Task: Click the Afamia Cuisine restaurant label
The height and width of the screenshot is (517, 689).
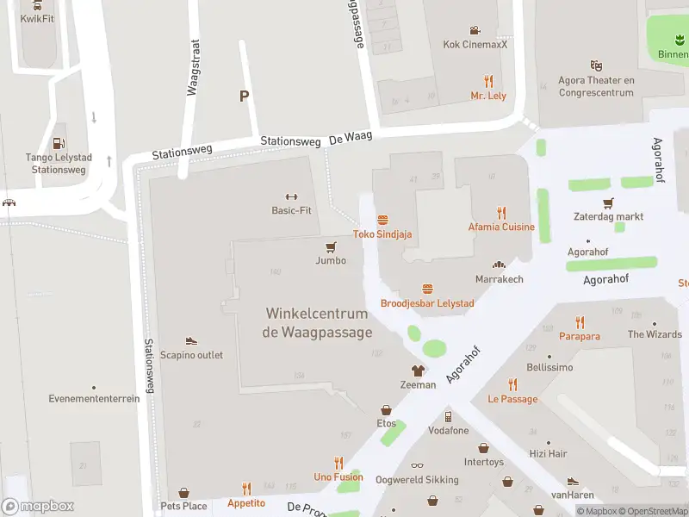Action: coord(501,227)
